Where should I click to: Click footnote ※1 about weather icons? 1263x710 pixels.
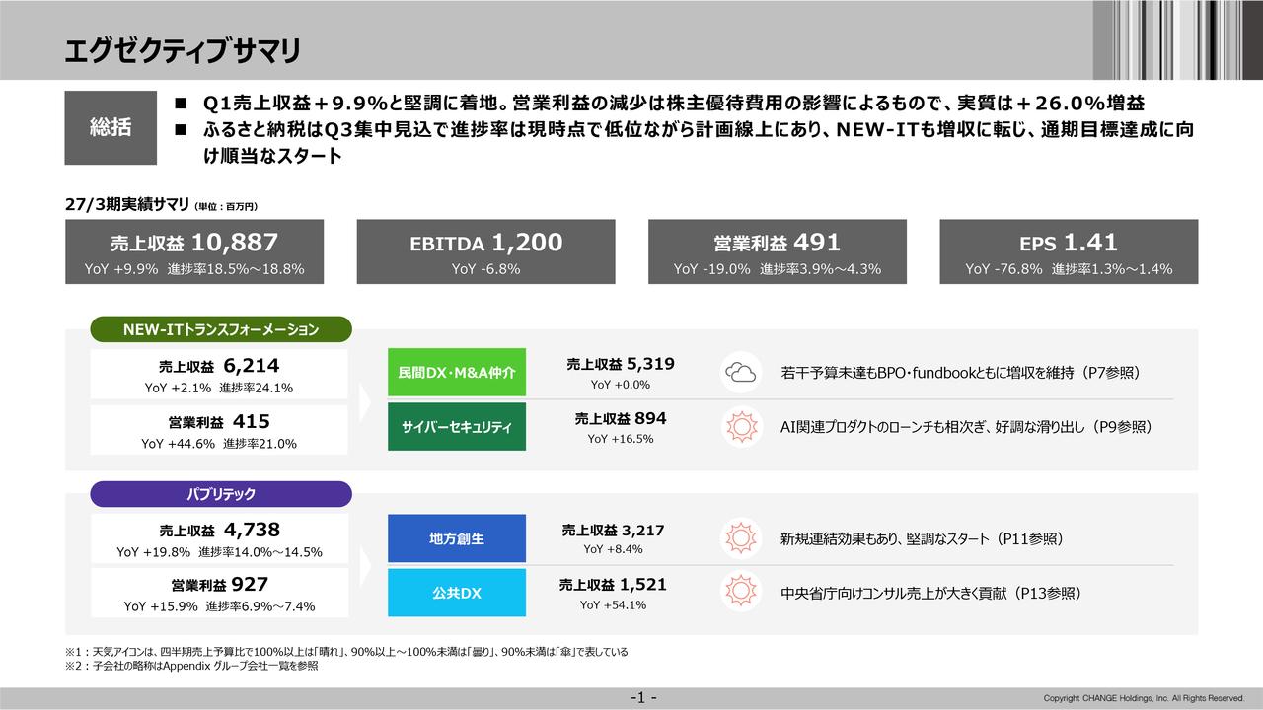(x=346, y=652)
